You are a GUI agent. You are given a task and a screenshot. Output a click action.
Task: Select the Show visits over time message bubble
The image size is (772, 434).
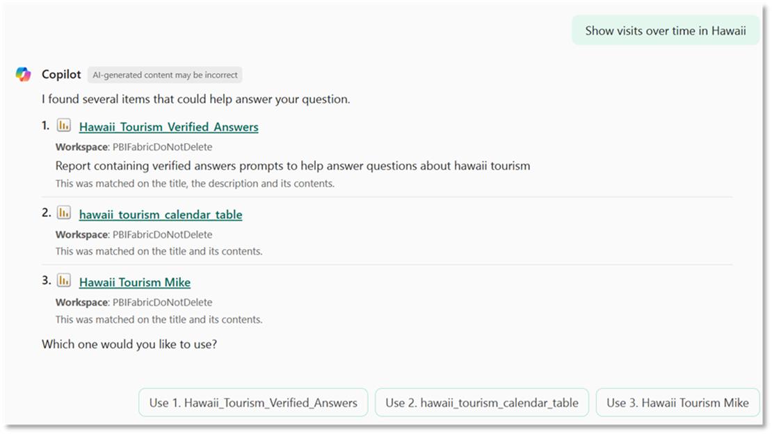(x=665, y=31)
